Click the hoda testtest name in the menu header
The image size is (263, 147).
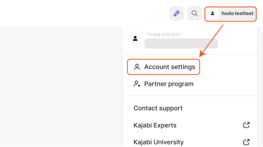pyautogui.click(x=164, y=34)
